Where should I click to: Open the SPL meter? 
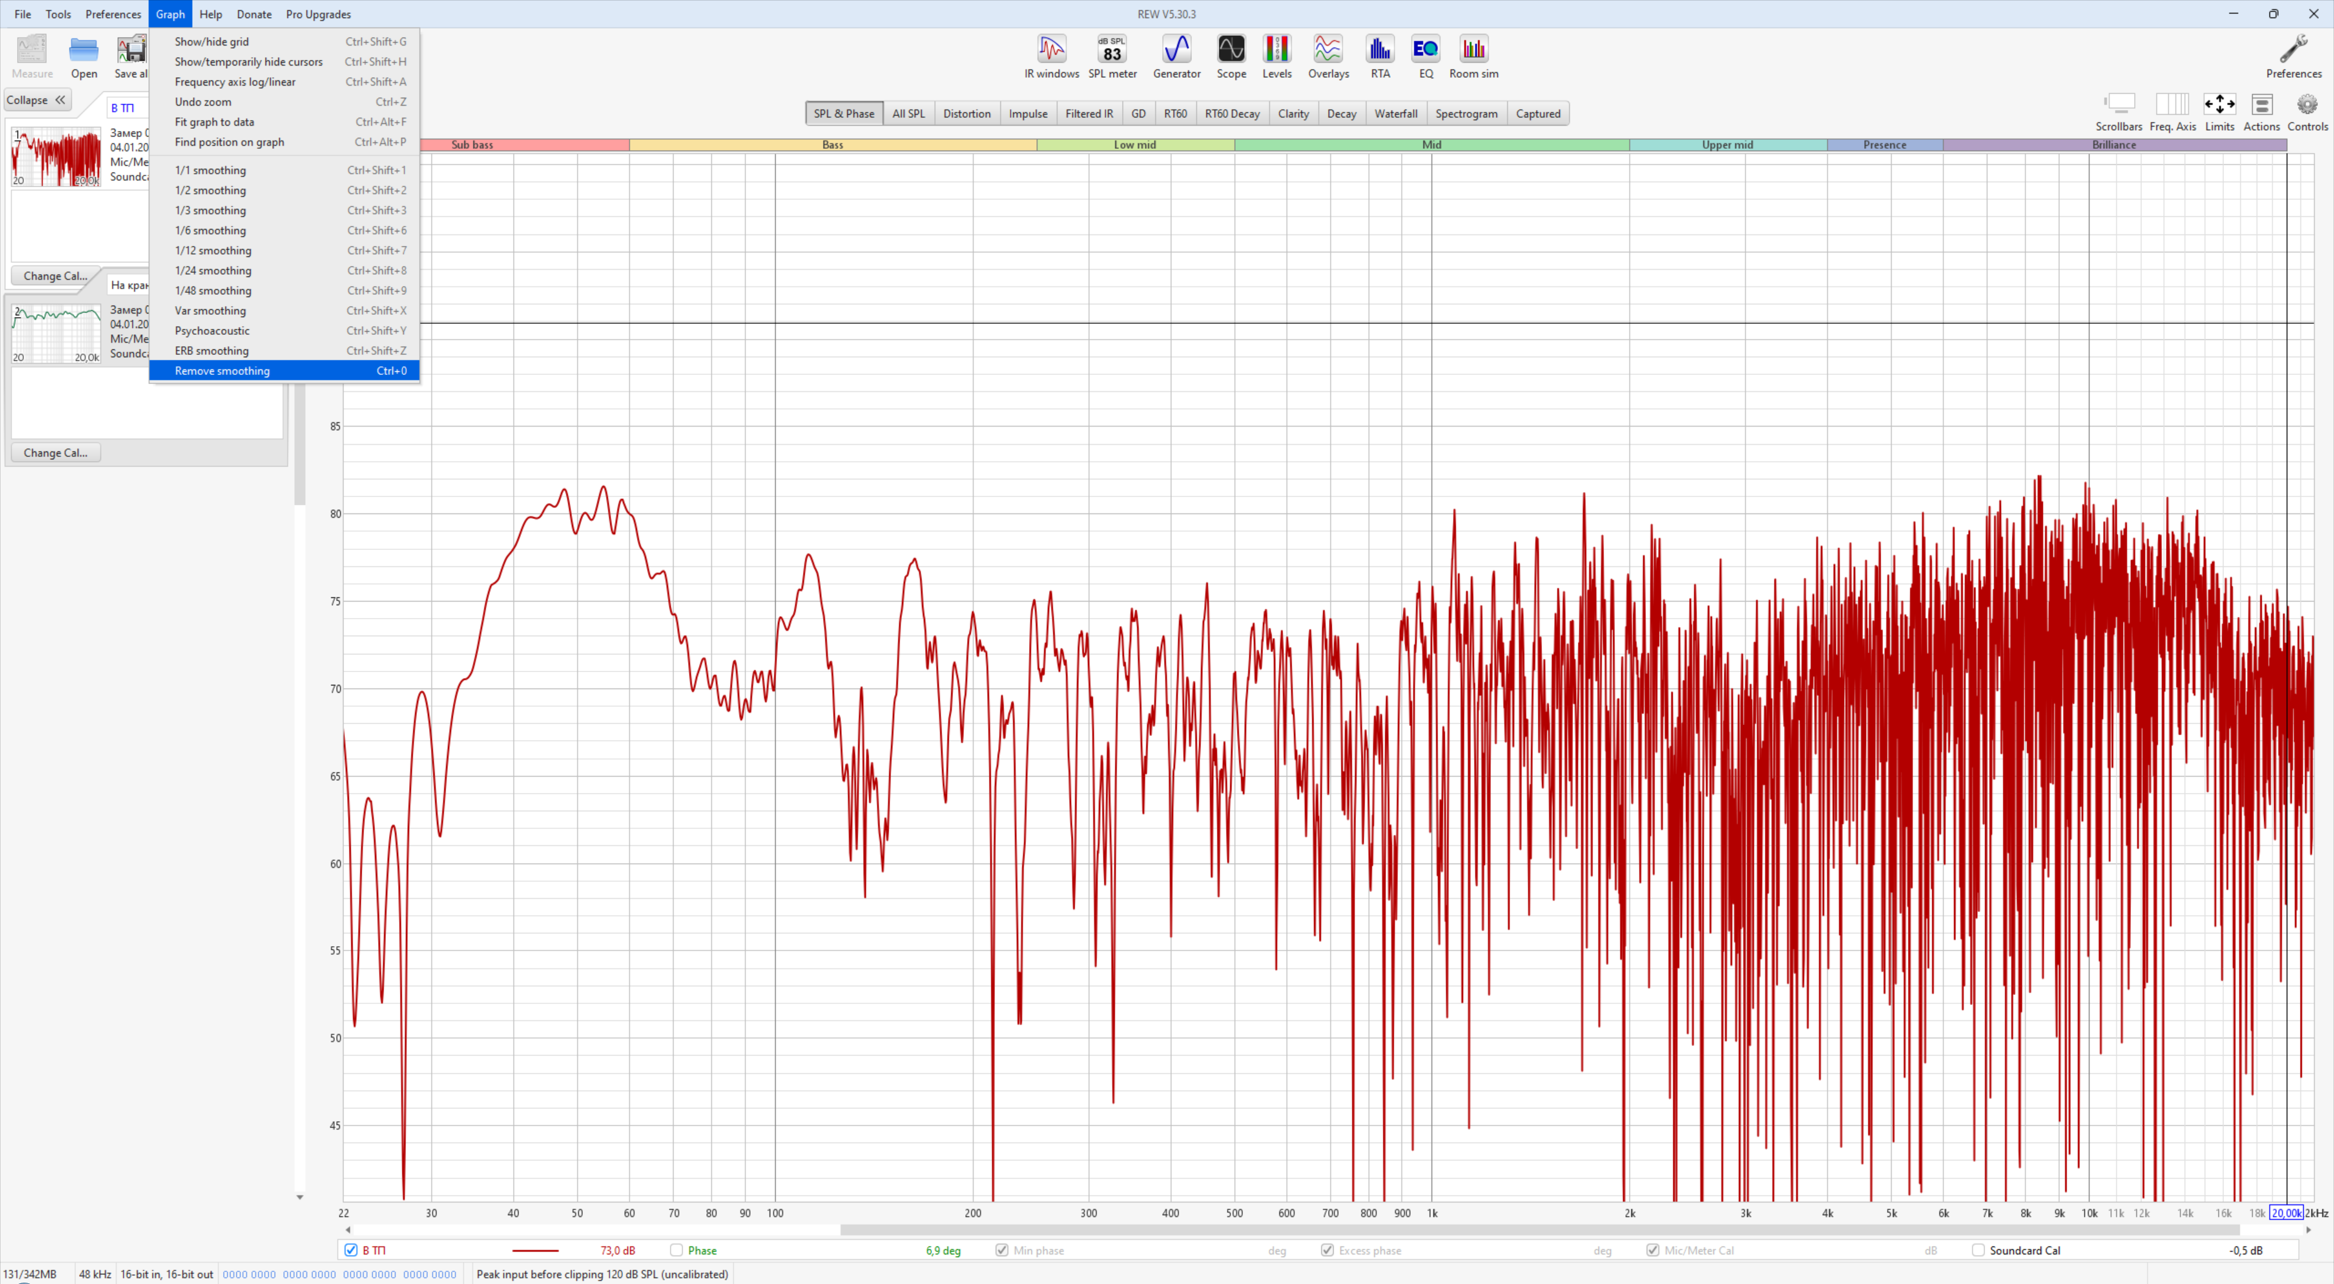(x=1112, y=56)
